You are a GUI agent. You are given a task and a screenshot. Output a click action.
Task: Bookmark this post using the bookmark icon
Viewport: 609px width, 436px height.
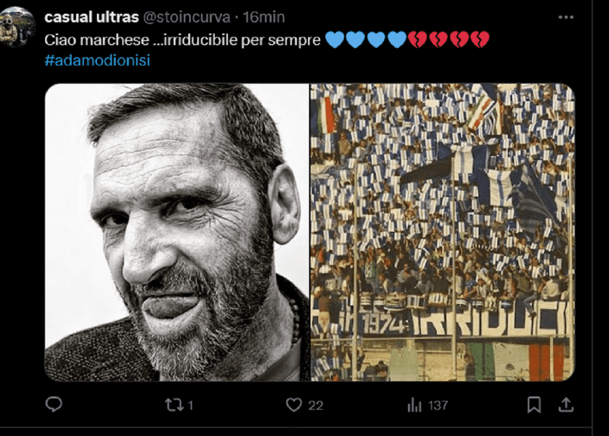tap(534, 404)
